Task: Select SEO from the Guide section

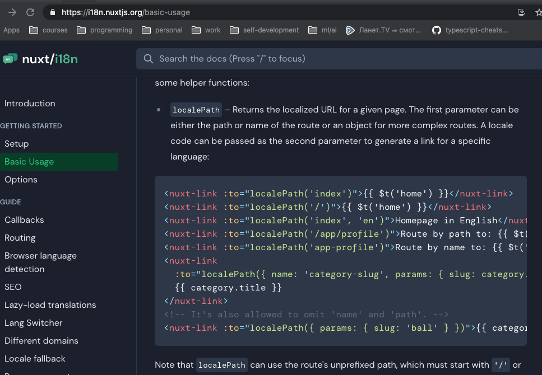Action: pos(12,287)
